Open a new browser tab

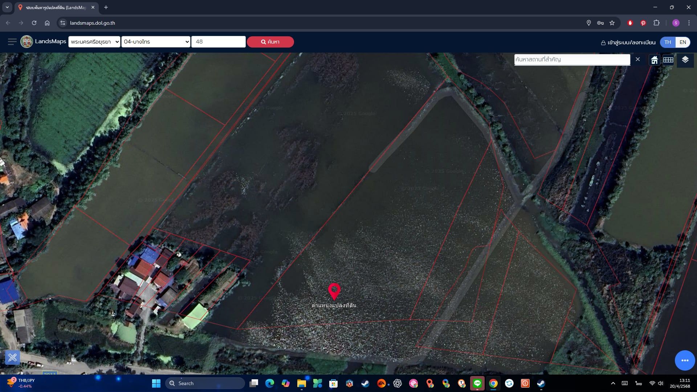click(x=106, y=7)
